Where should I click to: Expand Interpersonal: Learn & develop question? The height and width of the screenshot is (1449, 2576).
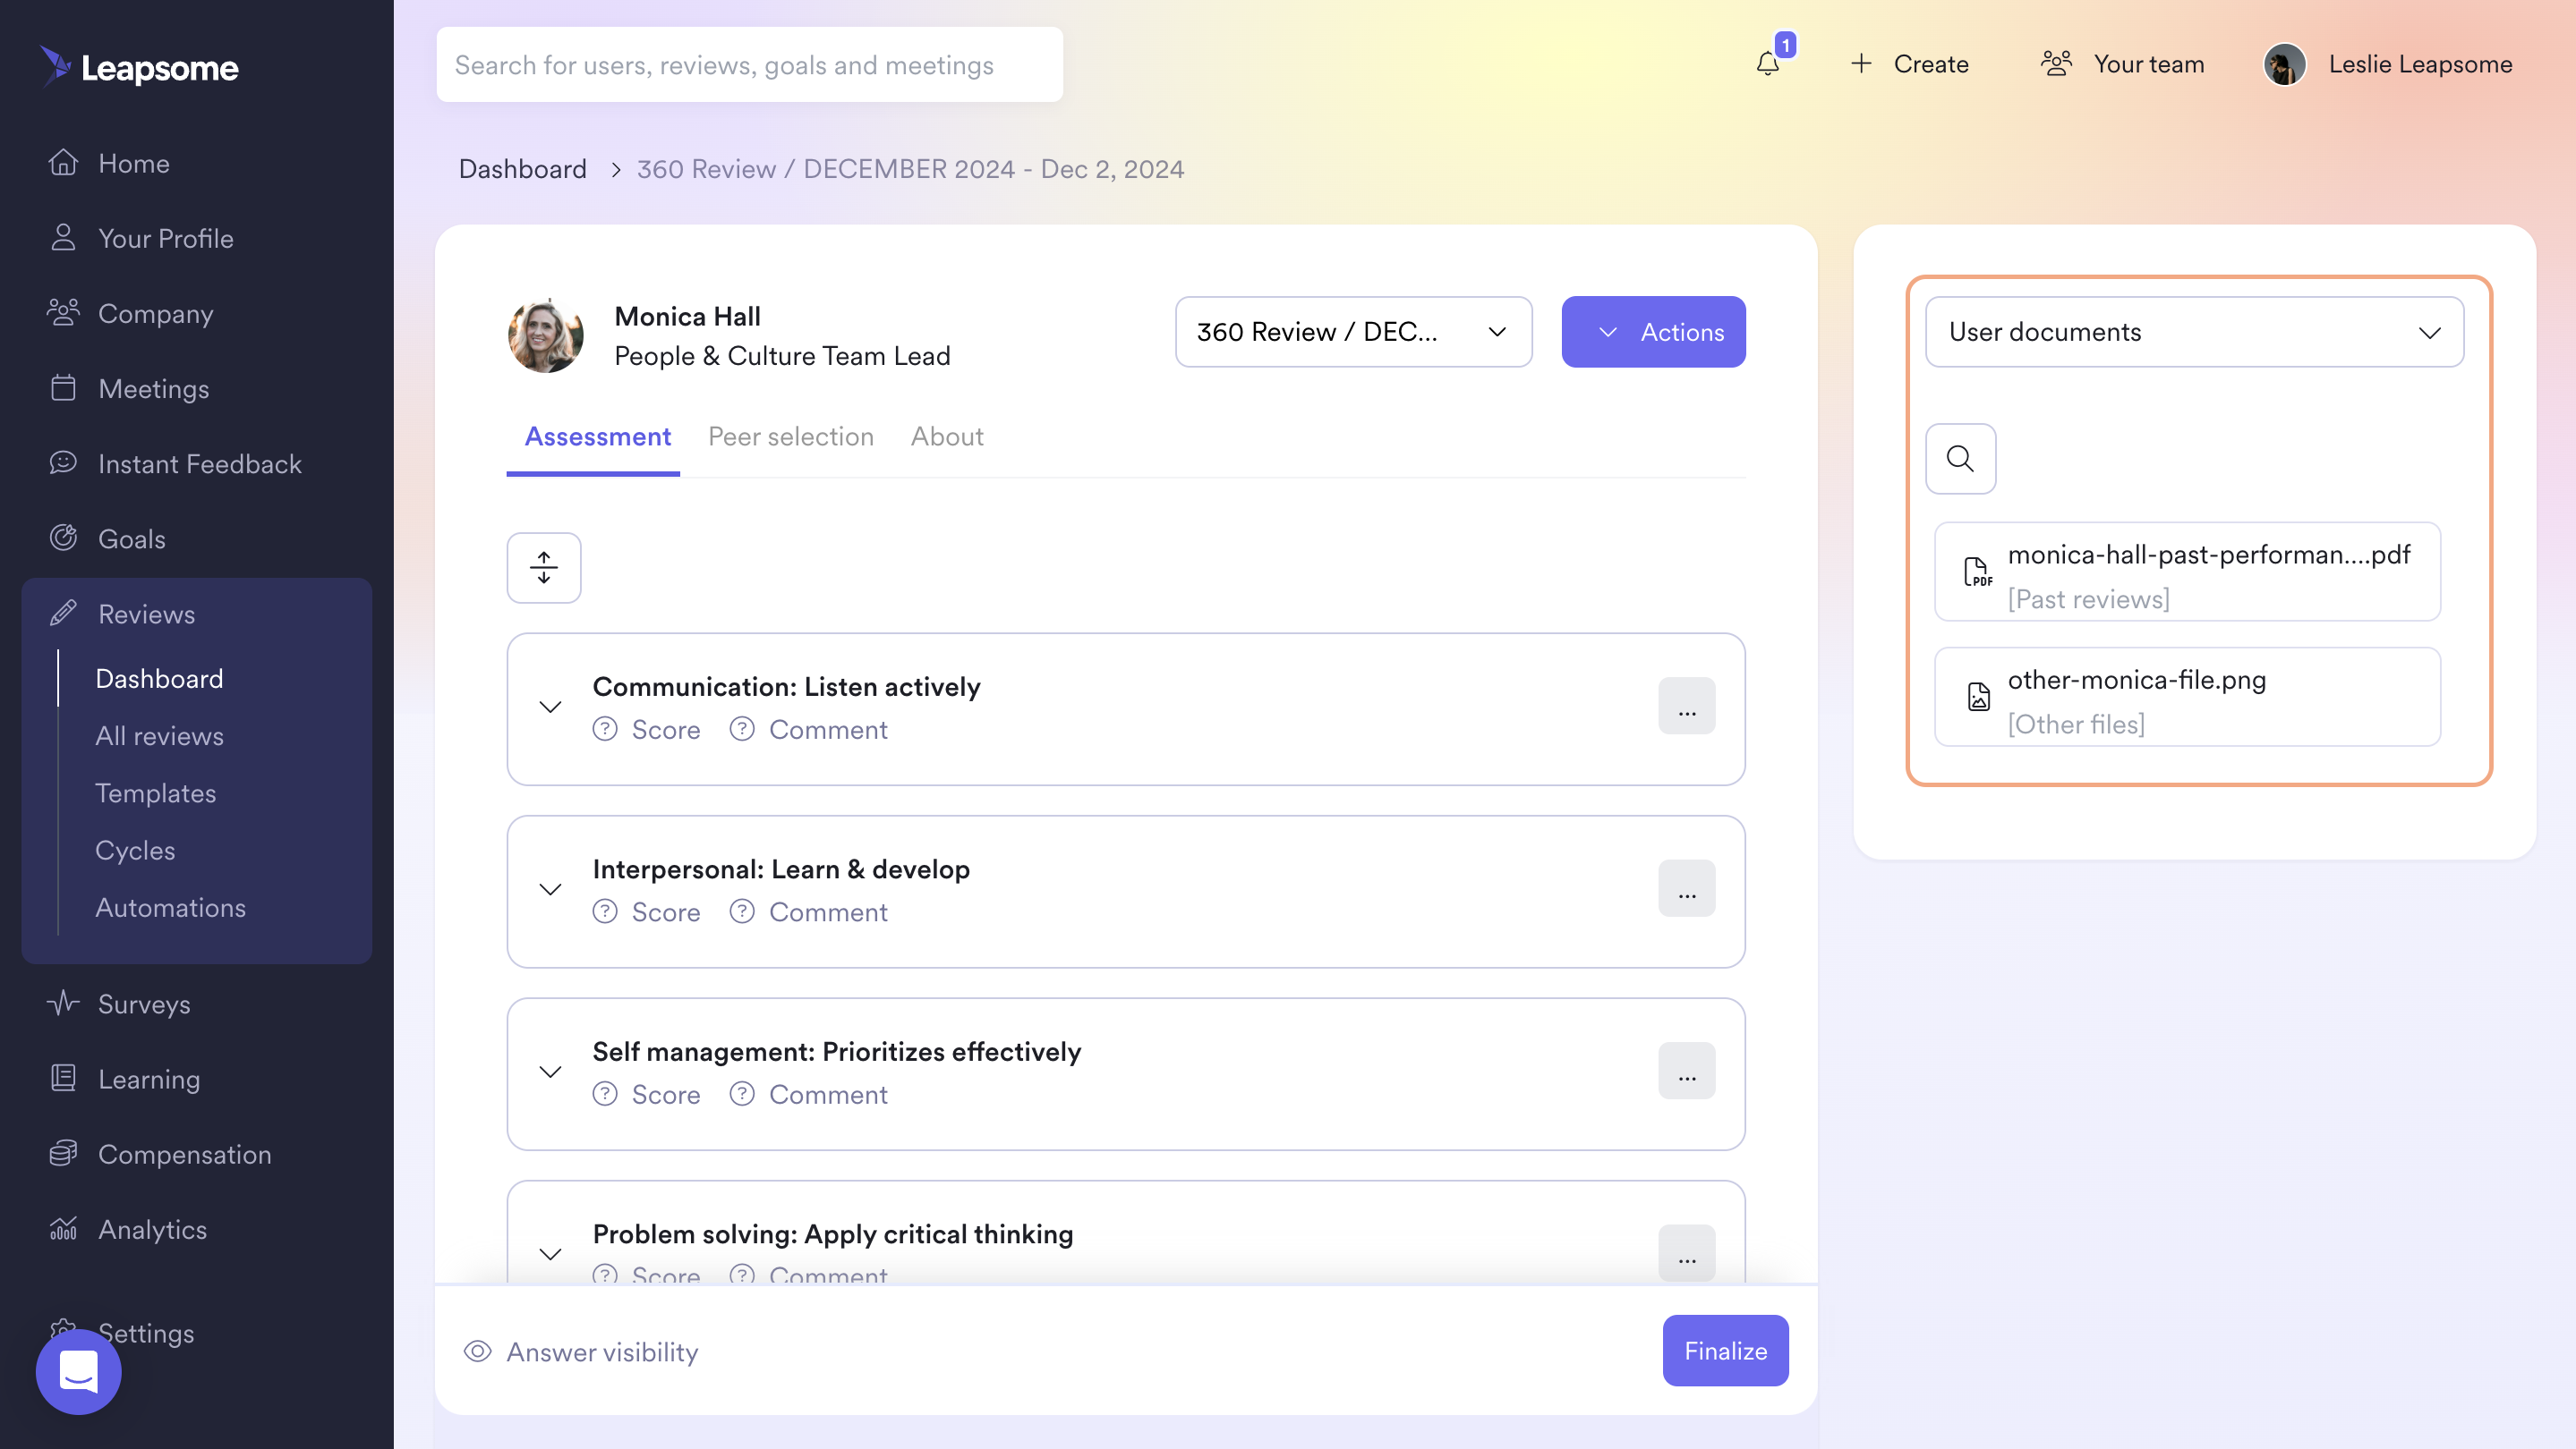pos(550,889)
